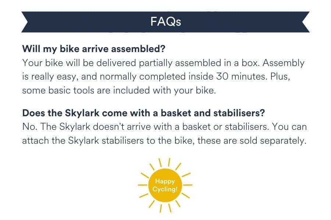The height and width of the screenshot is (220, 331).
Task: Click the 'Happy' word inside the sun
Action: [165, 181]
